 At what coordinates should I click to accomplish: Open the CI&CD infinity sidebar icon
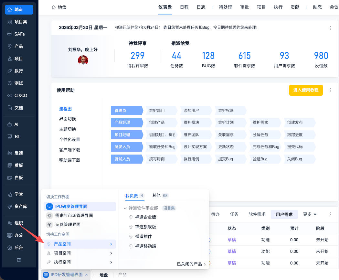(x=10, y=95)
